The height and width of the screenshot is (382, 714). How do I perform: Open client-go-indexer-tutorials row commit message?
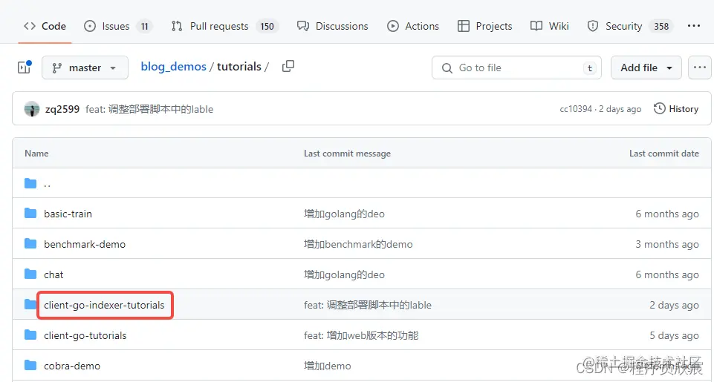[368, 305]
